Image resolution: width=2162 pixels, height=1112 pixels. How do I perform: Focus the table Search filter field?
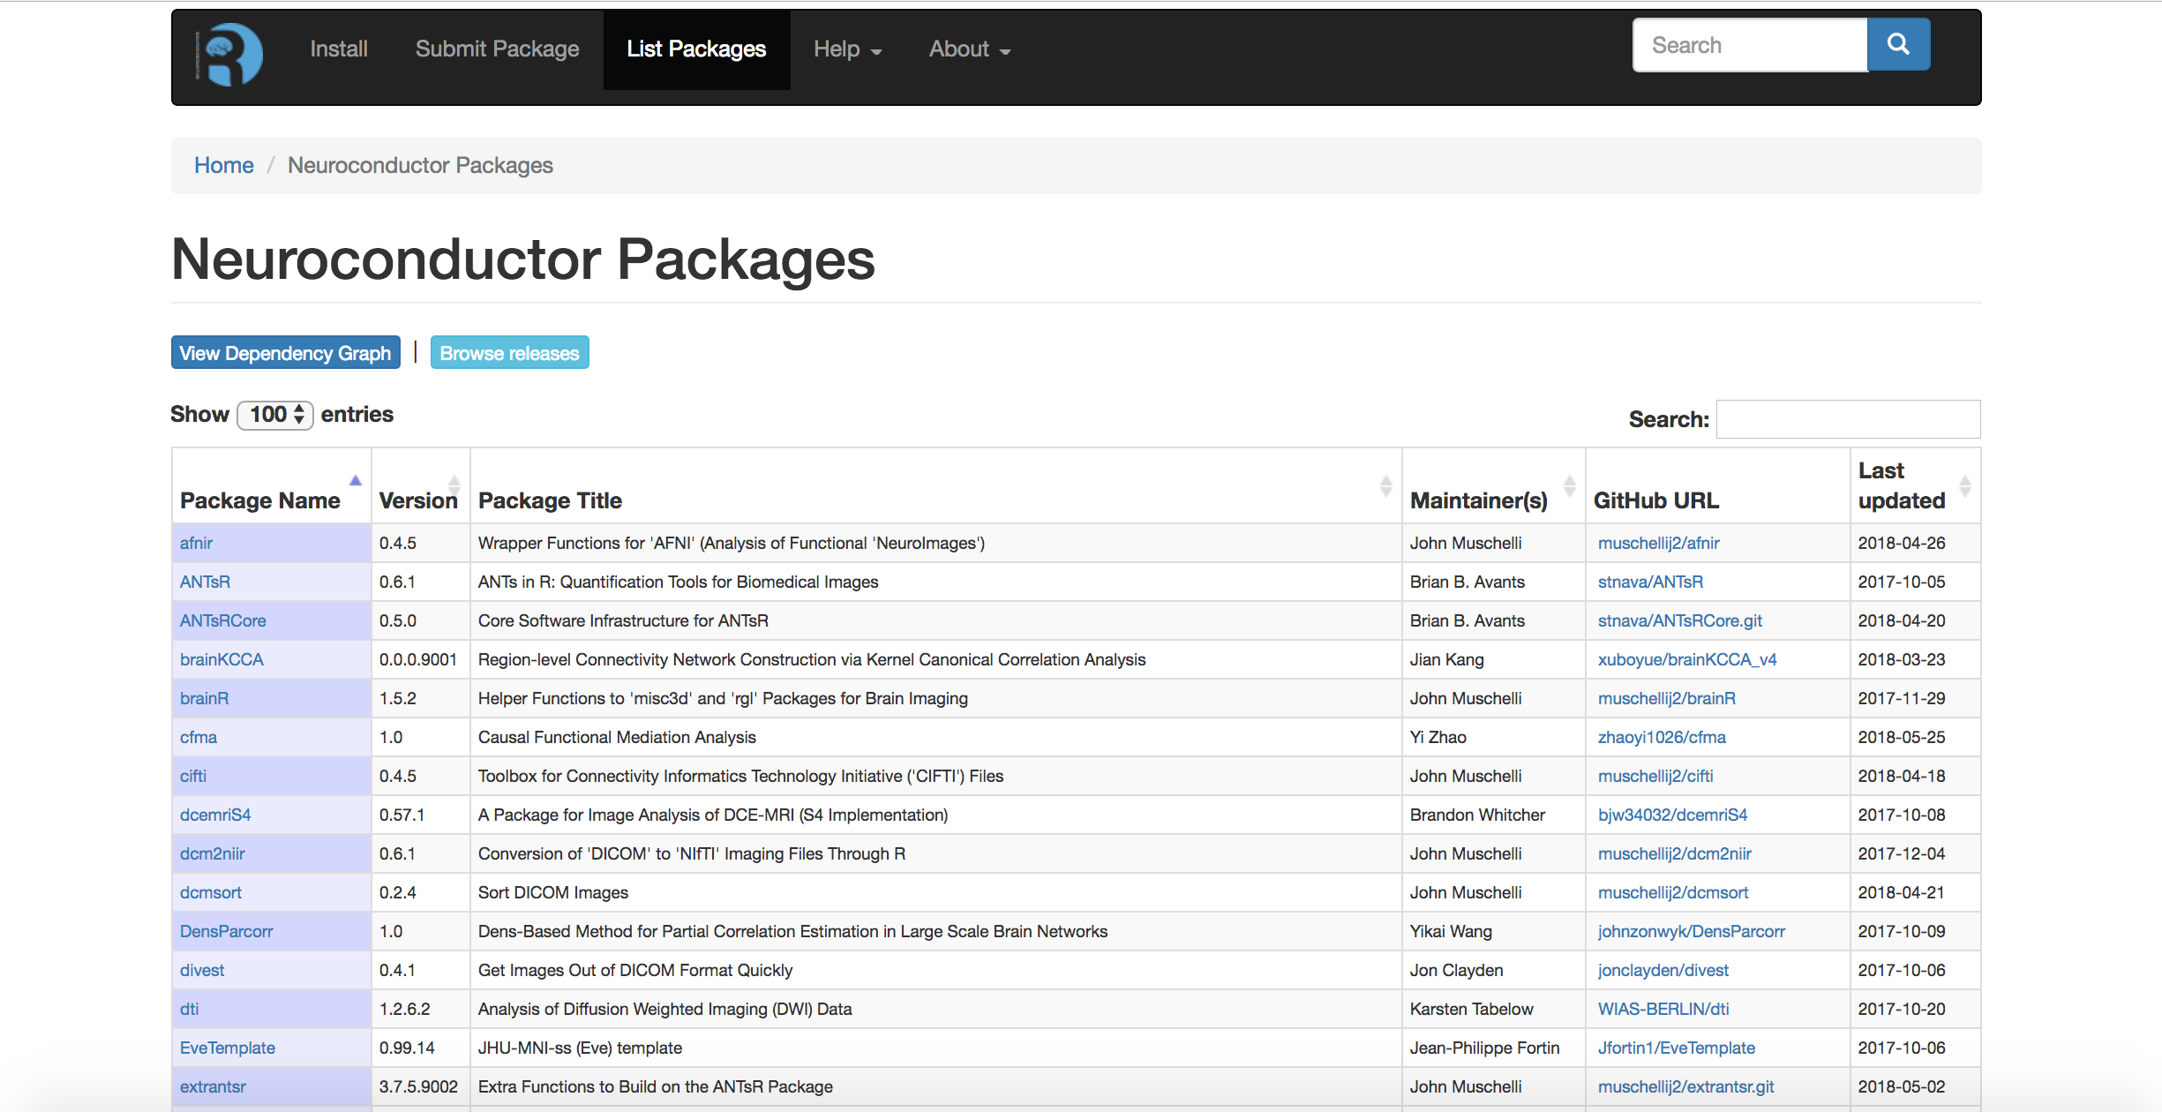[x=1848, y=419]
